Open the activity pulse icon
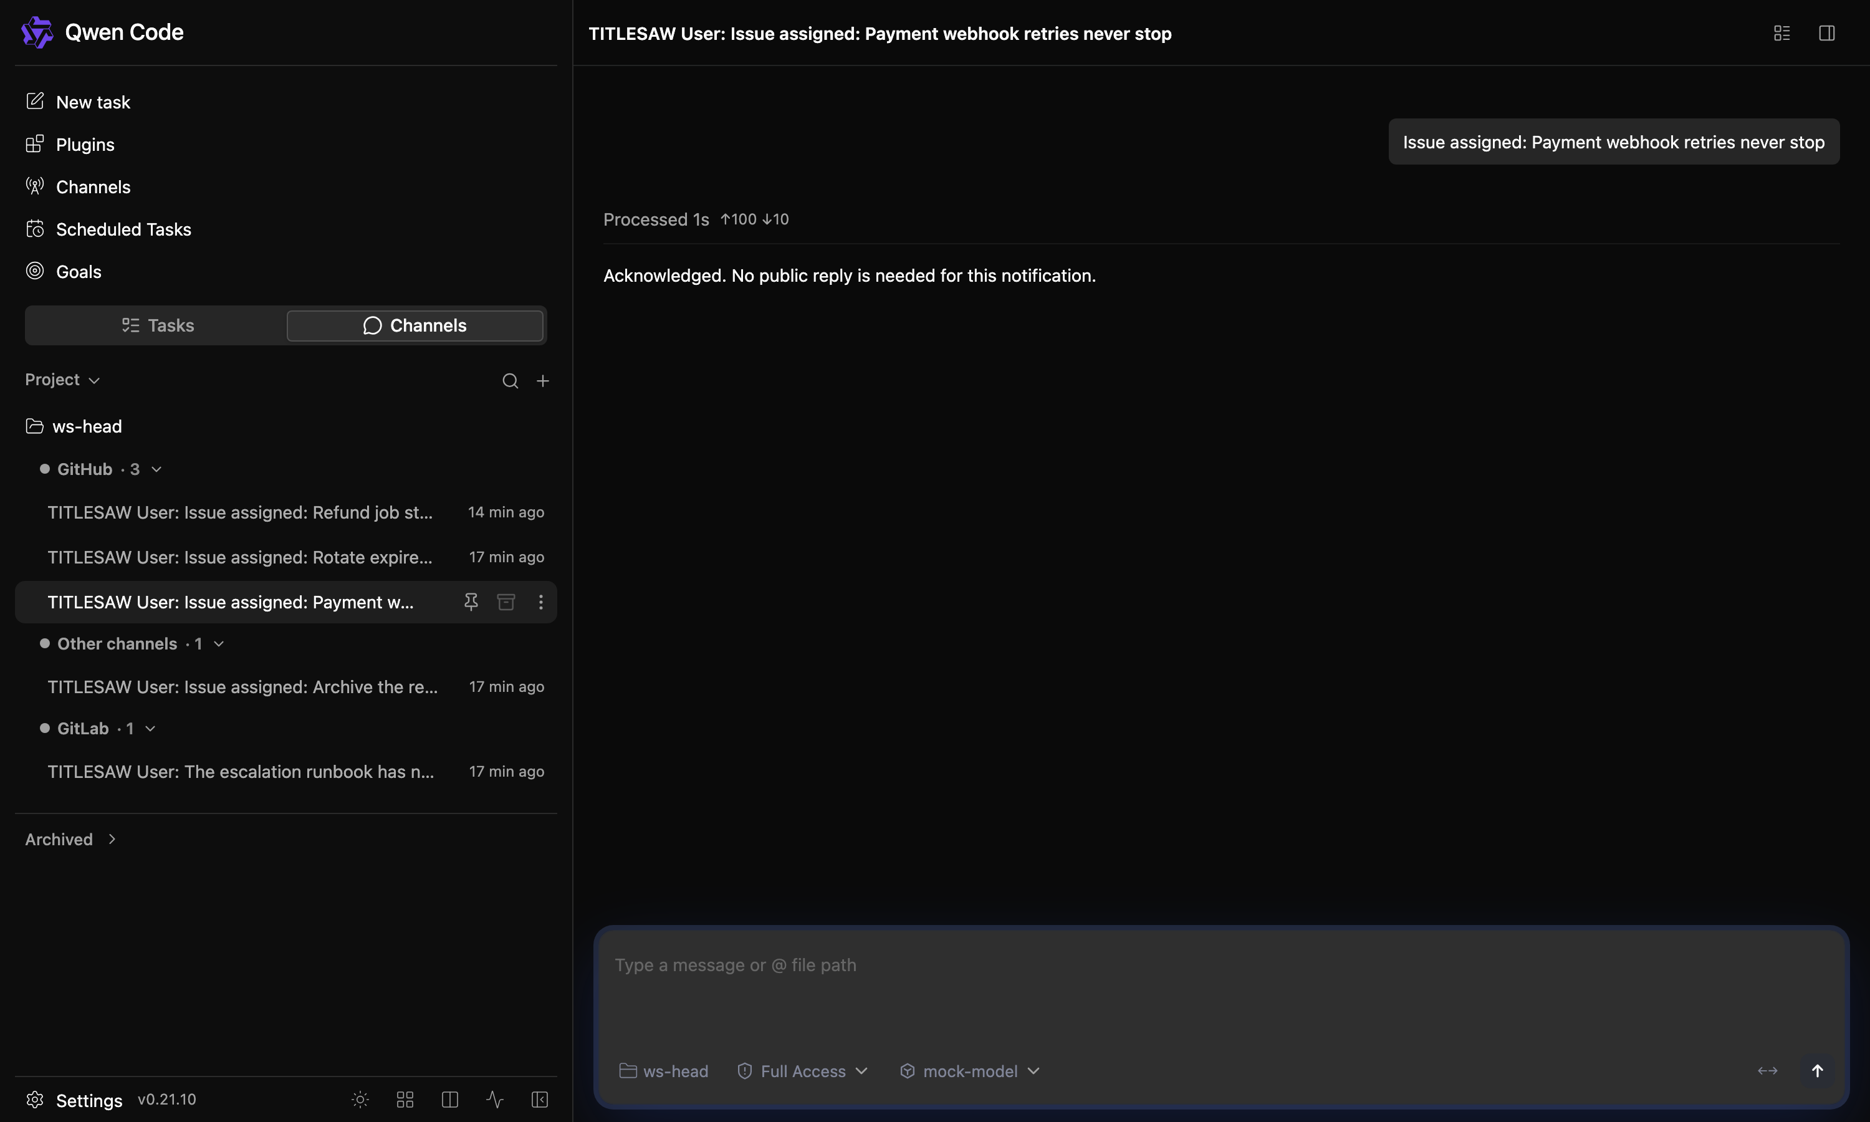The height and width of the screenshot is (1122, 1870). tap(494, 1100)
